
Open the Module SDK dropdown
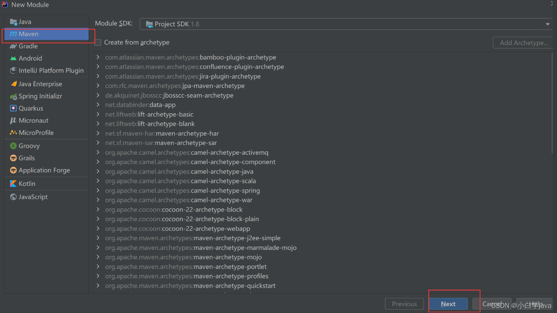click(548, 24)
